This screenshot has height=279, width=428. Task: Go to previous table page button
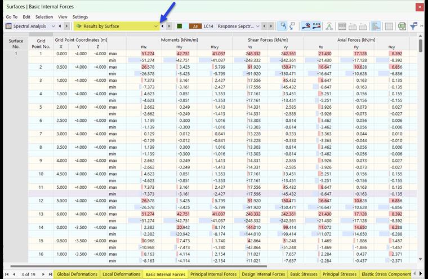point(14,274)
